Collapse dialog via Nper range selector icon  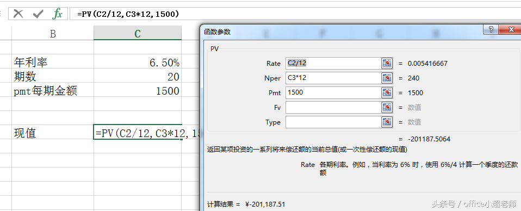pyautogui.click(x=387, y=78)
